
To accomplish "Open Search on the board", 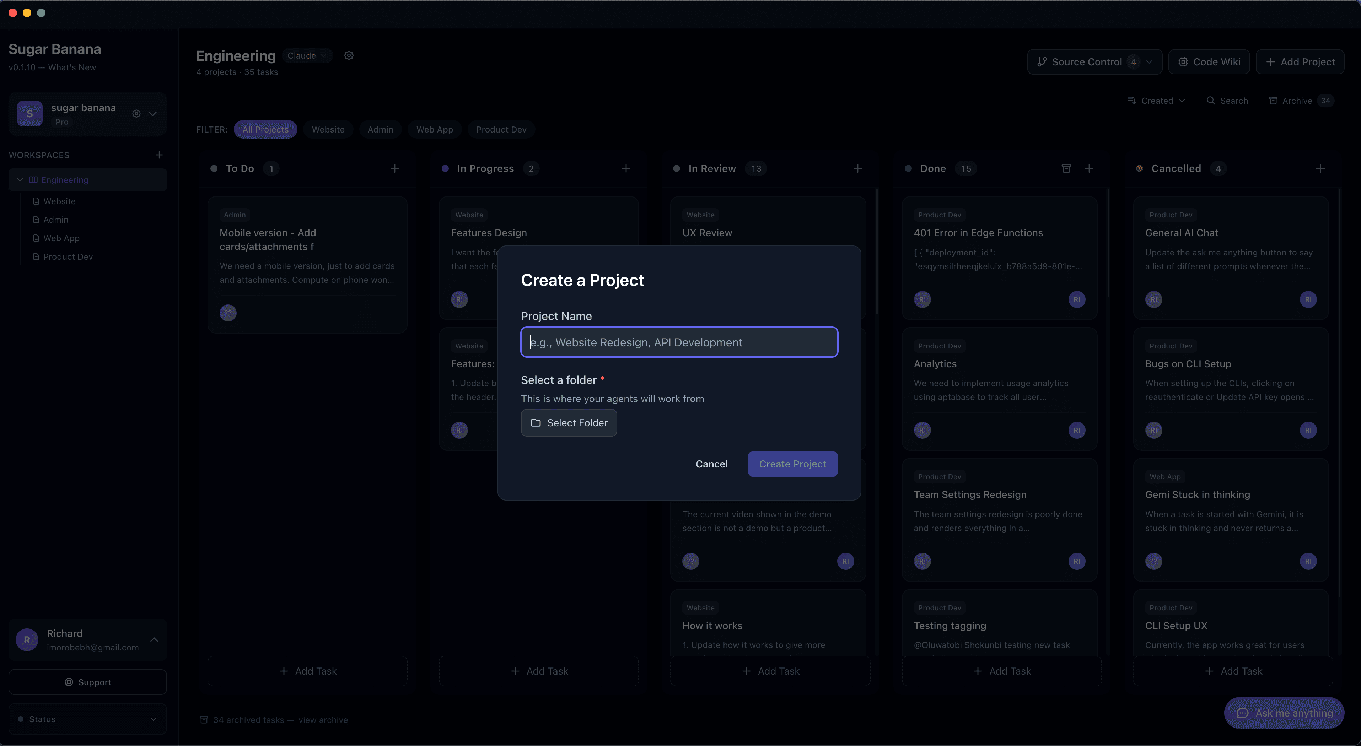I will click(x=1228, y=101).
